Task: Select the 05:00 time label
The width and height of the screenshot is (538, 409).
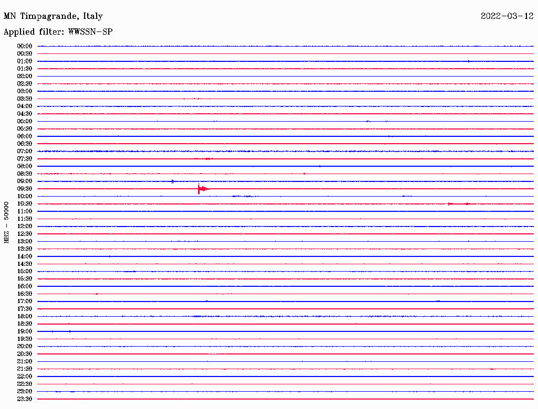Action: (x=25, y=121)
